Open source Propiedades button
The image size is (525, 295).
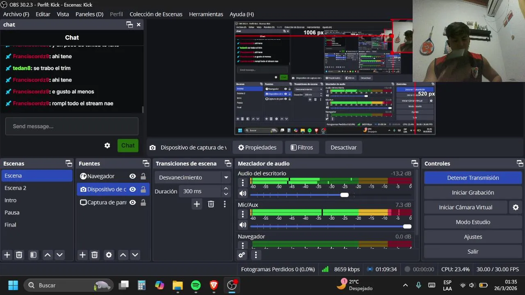tap(257, 147)
